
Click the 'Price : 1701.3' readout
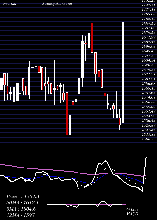tap(23, 196)
